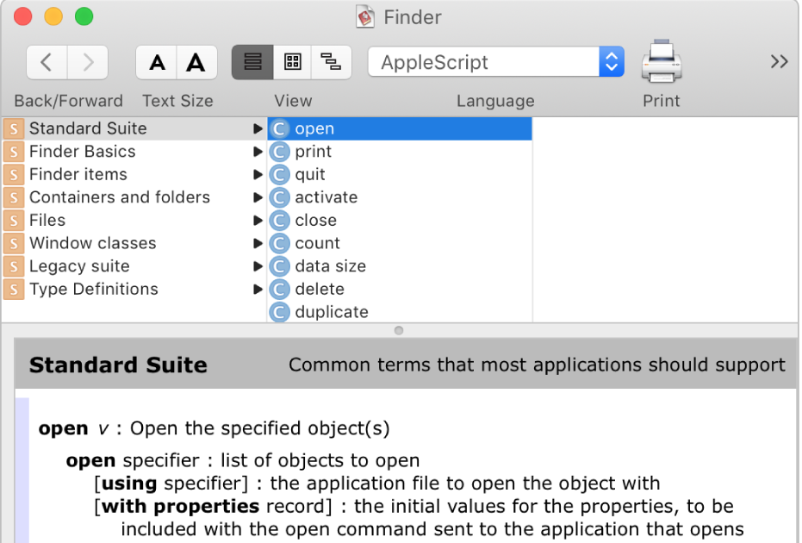
Task: Select the activate command
Action: (400, 197)
